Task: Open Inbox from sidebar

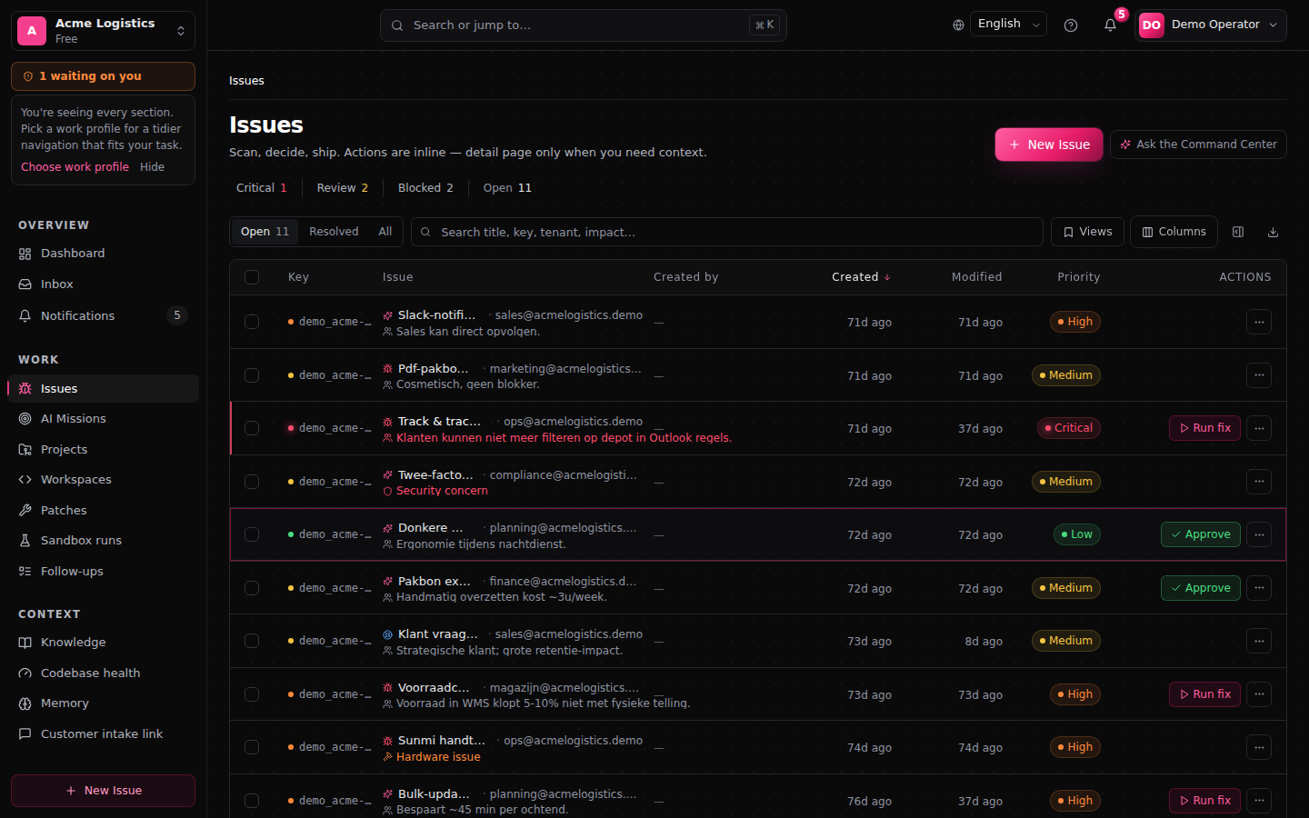Action: click(x=103, y=284)
